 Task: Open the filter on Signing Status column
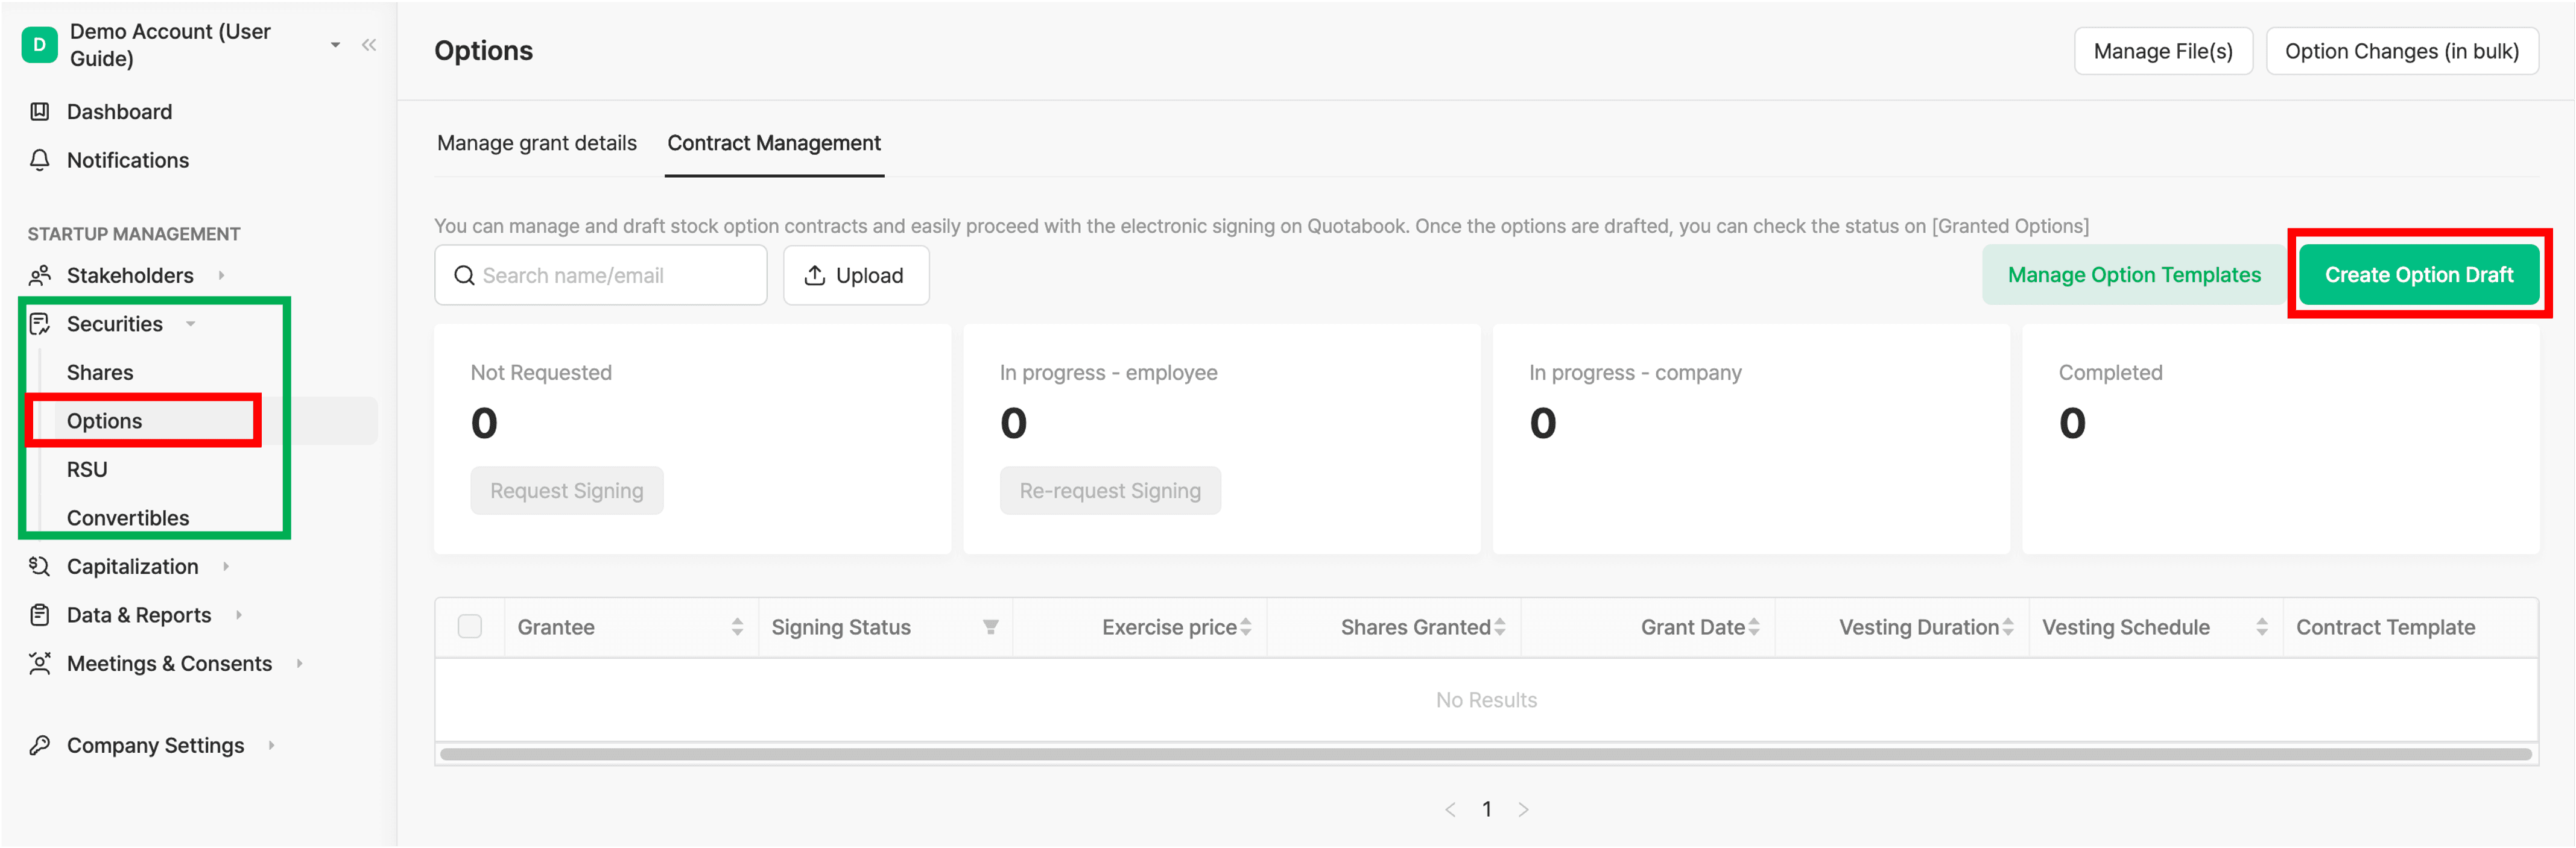991,626
